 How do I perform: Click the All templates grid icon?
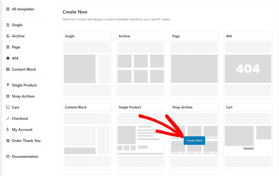pyautogui.click(x=8, y=9)
